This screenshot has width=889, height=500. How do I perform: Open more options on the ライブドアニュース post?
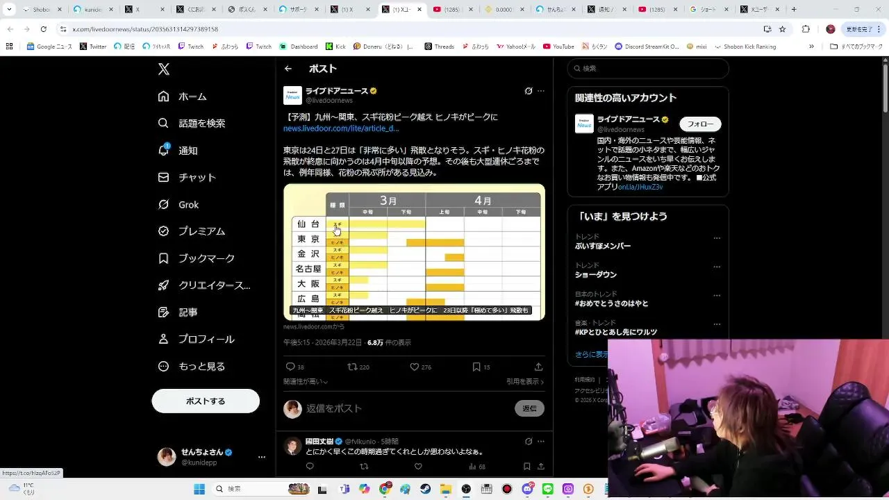coord(541,91)
